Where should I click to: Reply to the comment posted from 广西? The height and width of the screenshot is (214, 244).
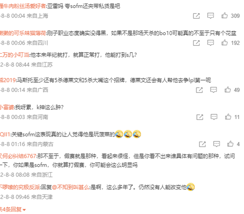(x=213, y=90)
